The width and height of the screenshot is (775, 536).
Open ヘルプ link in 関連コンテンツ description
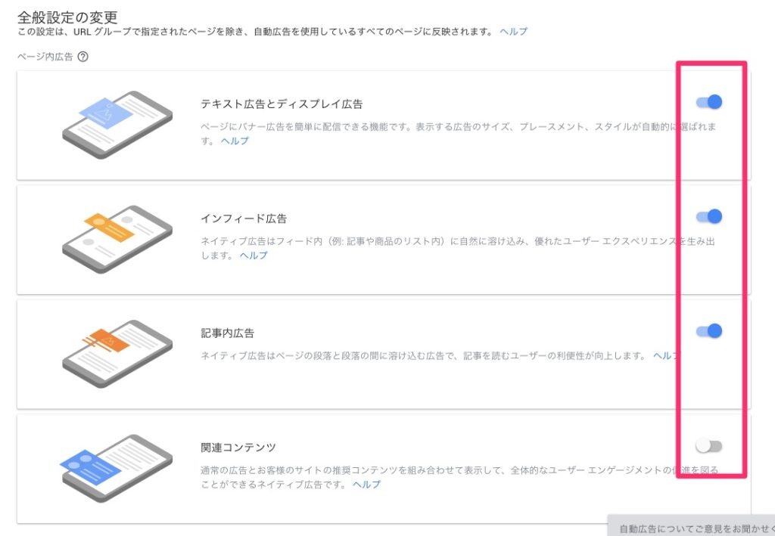tap(366, 484)
